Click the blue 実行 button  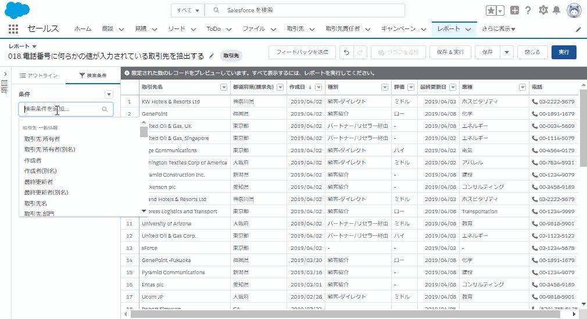pos(564,52)
